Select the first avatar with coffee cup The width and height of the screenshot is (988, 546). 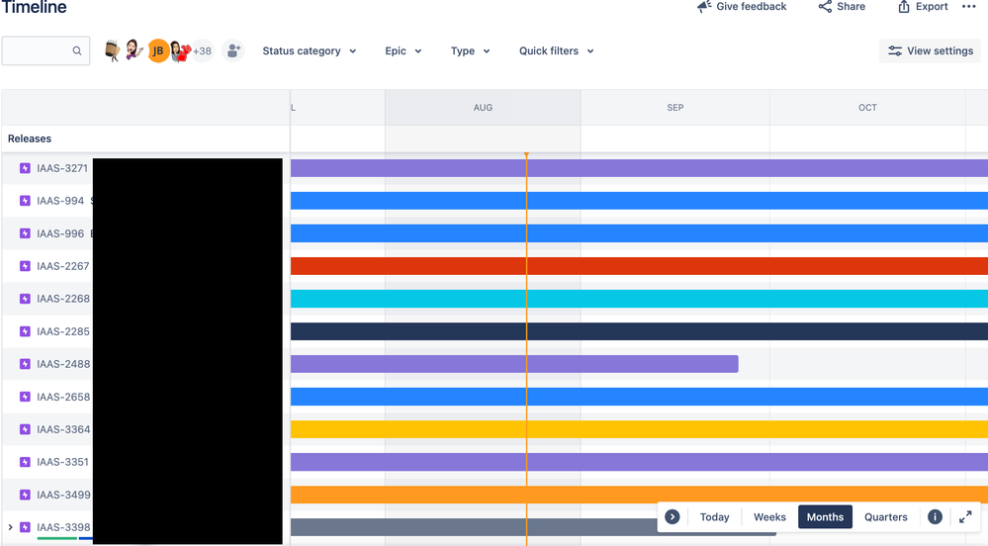point(112,50)
